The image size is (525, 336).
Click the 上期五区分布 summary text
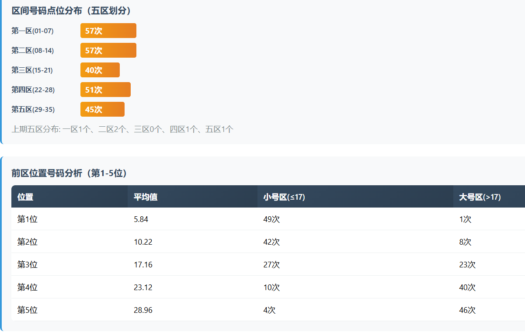[122, 129]
